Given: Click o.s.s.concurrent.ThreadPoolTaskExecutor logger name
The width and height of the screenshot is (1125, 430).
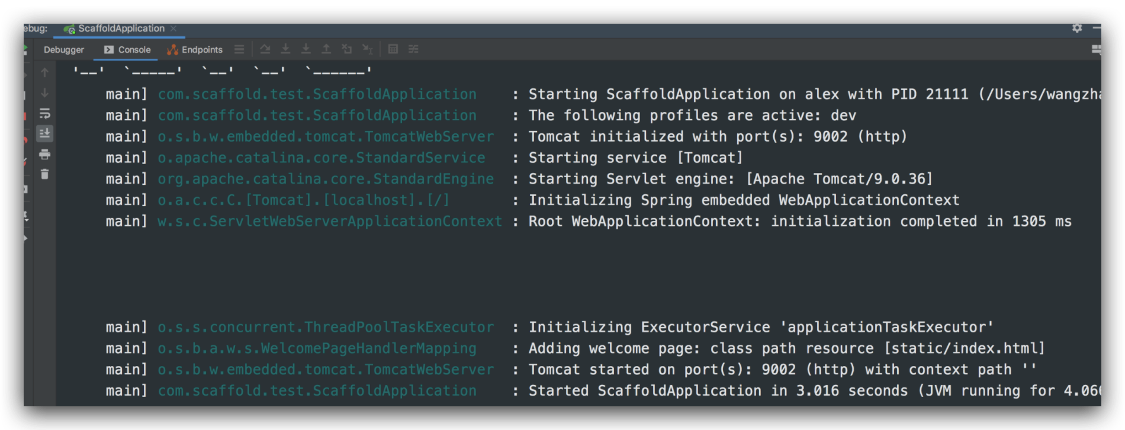Looking at the screenshot, I should [326, 328].
